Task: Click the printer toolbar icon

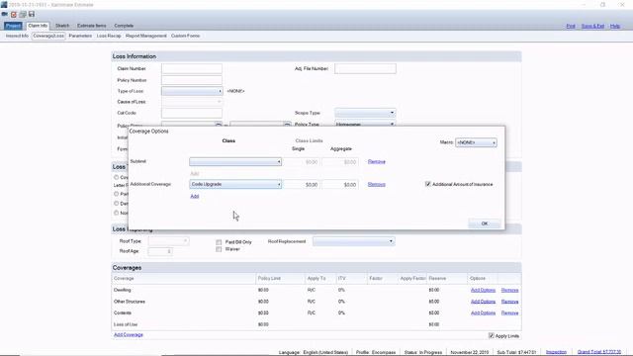Action: (x=23, y=15)
